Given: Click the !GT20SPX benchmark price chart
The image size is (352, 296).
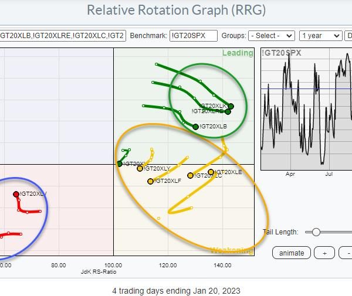Looking at the screenshot, I should (x=306, y=109).
